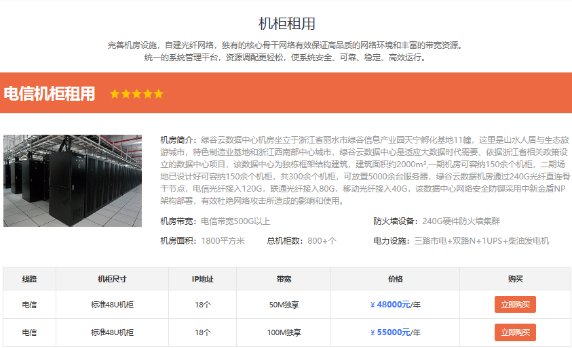Click 标准48U机柜 in the 100M row
The height and width of the screenshot is (348, 572).
(x=112, y=332)
